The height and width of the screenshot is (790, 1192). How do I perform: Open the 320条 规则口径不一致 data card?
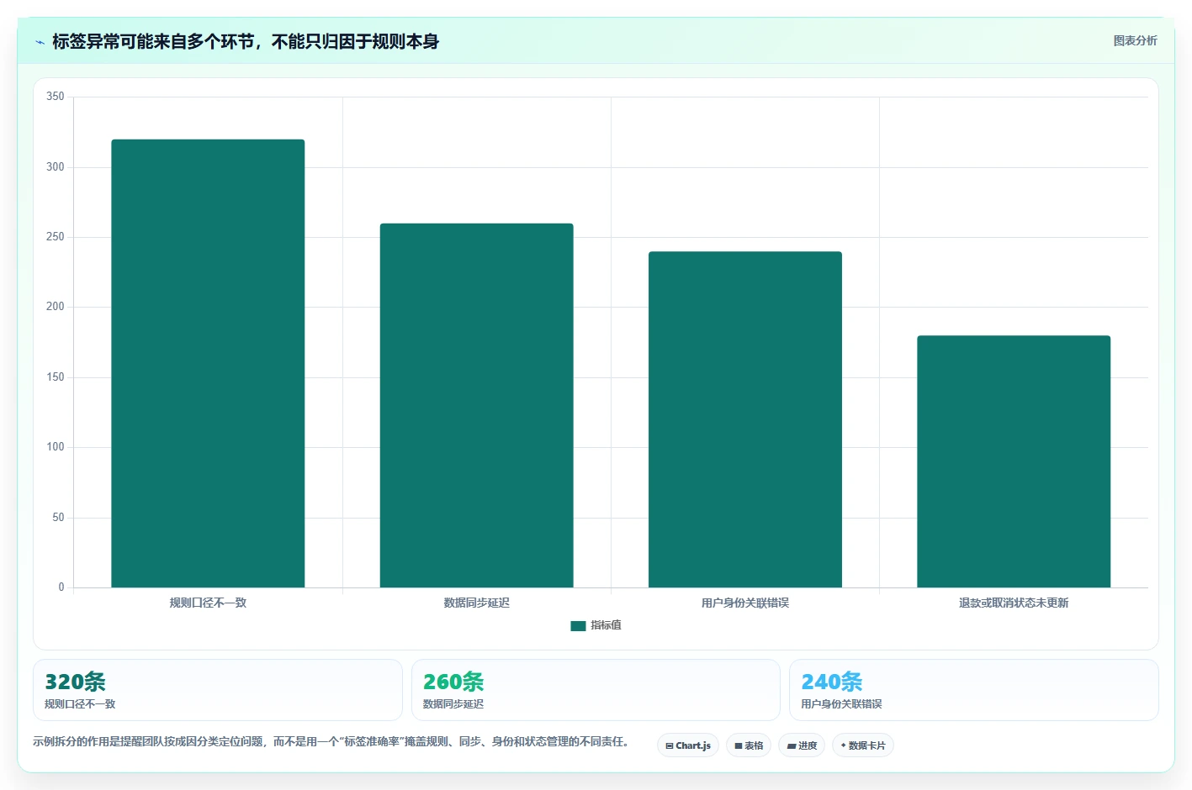[218, 690]
